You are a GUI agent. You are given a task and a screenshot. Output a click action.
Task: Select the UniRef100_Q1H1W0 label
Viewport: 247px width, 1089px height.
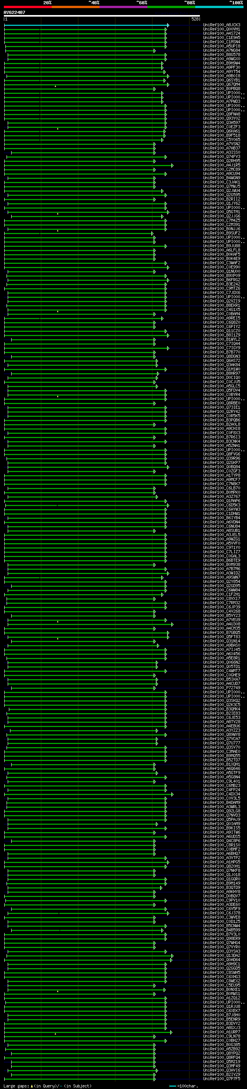click(x=222, y=369)
